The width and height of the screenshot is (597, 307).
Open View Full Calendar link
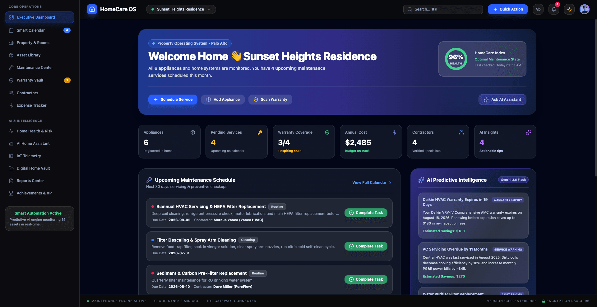(x=372, y=183)
